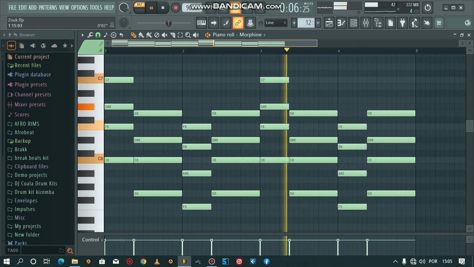Open the plug plugin picker icon
Viewport: 474px width, 267px height.
tap(403, 23)
